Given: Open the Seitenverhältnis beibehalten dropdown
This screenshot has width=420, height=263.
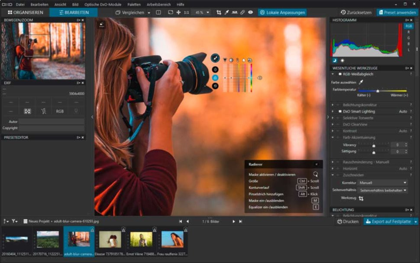Looking at the screenshot, I should pyautogui.click(x=383, y=190).
